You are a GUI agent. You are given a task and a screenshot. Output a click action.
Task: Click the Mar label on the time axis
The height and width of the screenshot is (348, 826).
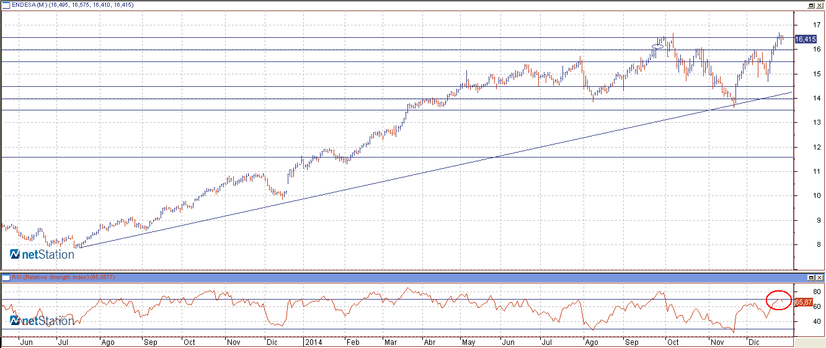391,342
